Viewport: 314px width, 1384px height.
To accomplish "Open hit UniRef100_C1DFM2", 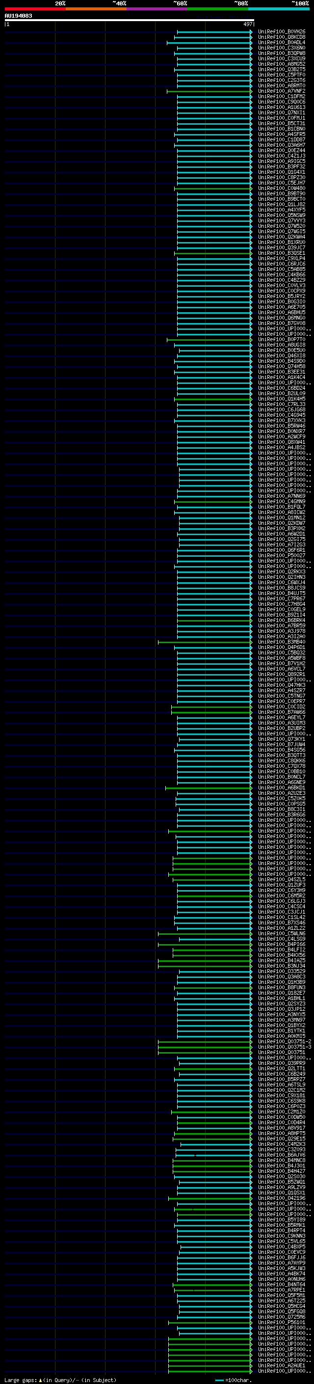I will pos(282,97).
